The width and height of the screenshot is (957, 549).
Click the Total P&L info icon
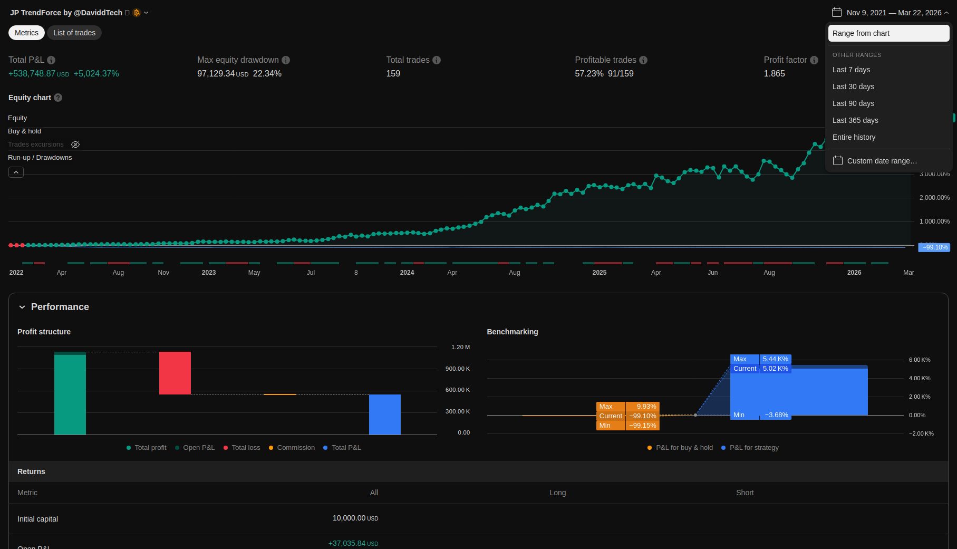pos(51,60)
